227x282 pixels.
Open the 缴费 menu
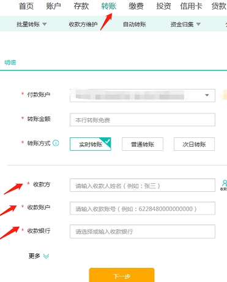pos(136,6)
